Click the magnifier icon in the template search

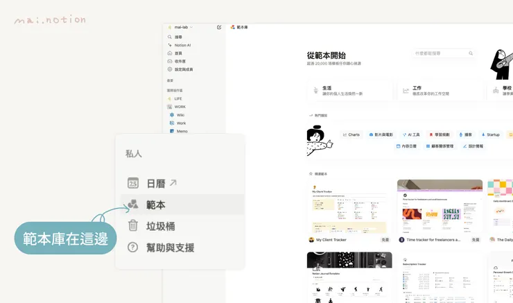point(471,53)
